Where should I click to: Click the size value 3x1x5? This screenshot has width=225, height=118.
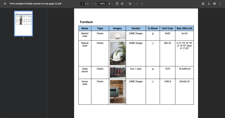click(x=184, y=33)
